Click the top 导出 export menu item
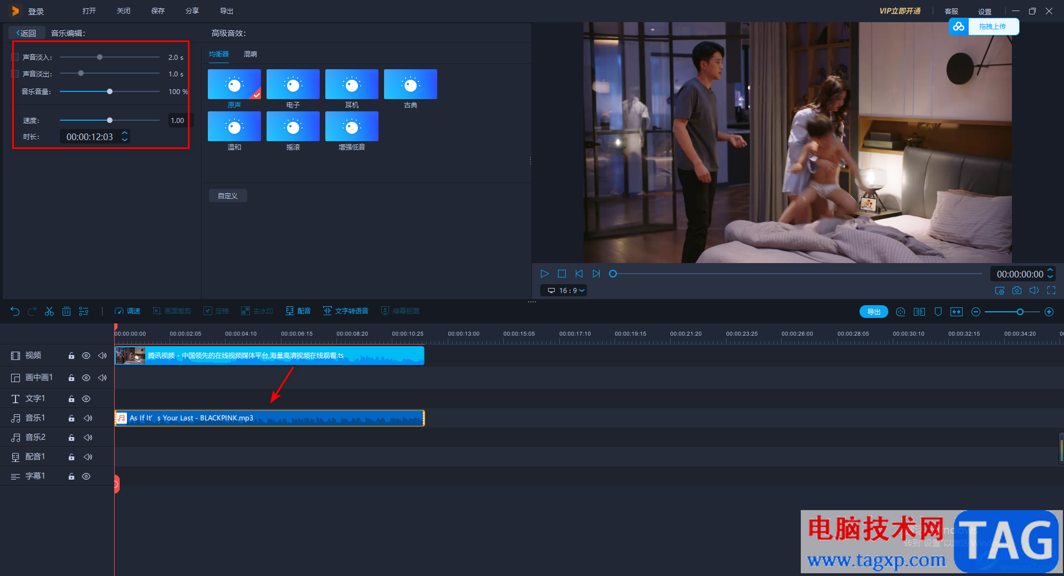The width and height of the screenshot is (1064, 576). pos(227,11)
